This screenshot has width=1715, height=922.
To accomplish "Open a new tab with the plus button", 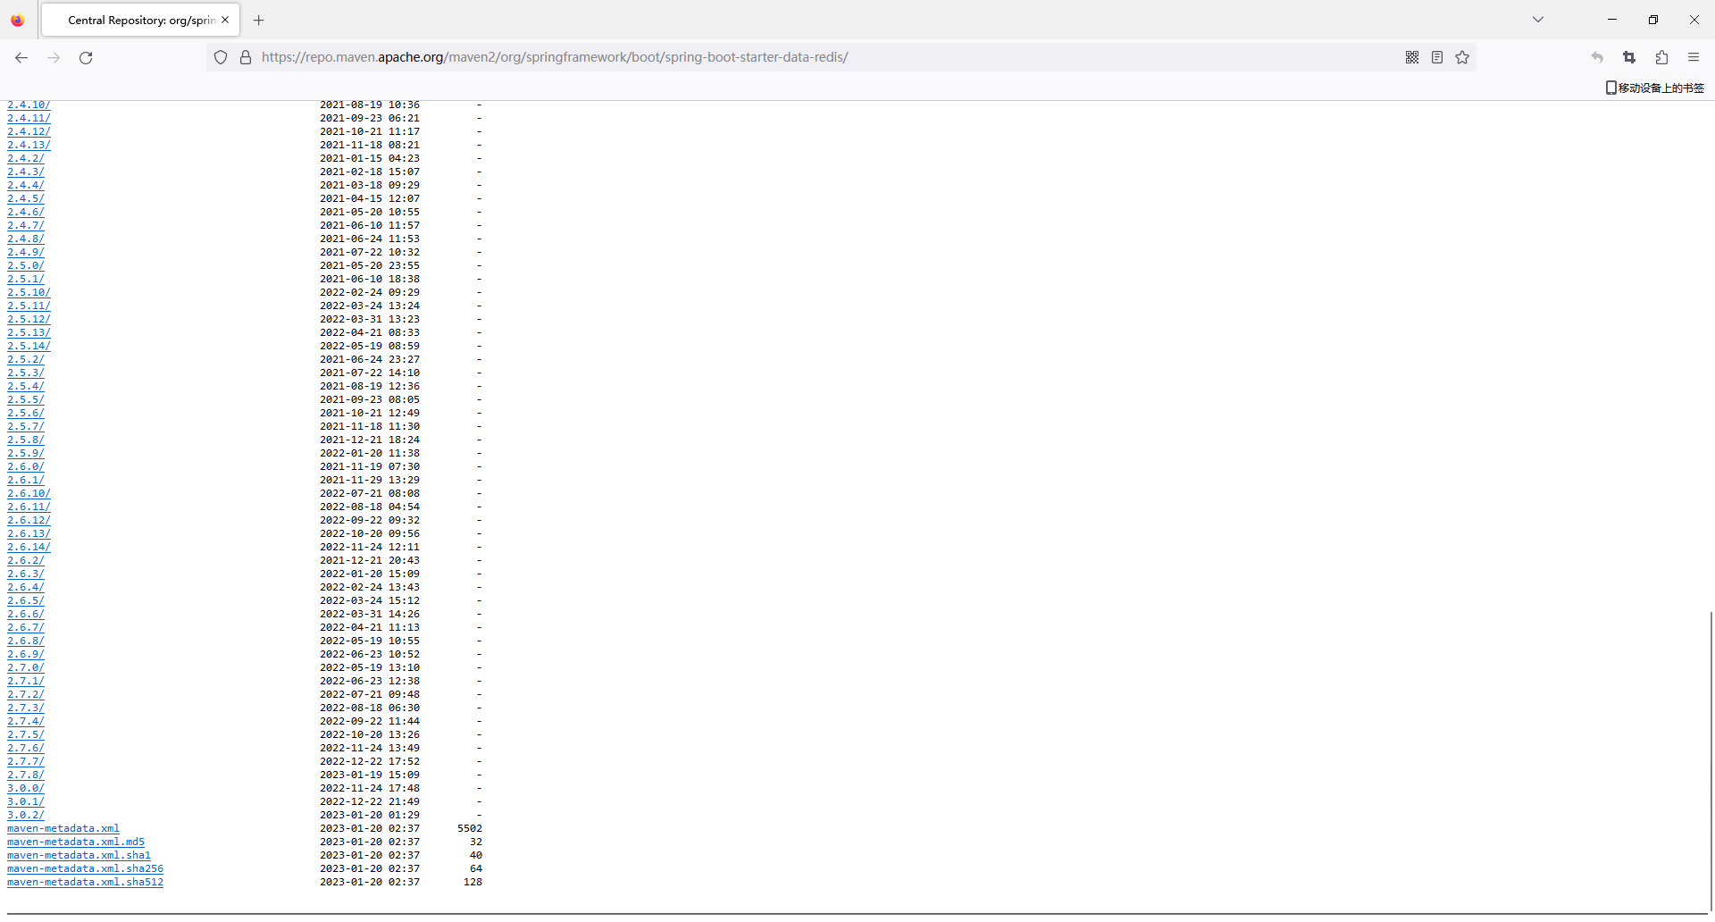I will pos(258,20).
